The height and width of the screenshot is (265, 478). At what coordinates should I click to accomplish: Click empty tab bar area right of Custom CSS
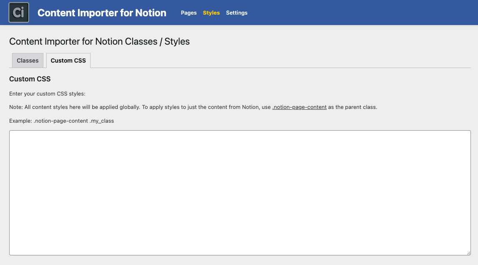(279, 61)
